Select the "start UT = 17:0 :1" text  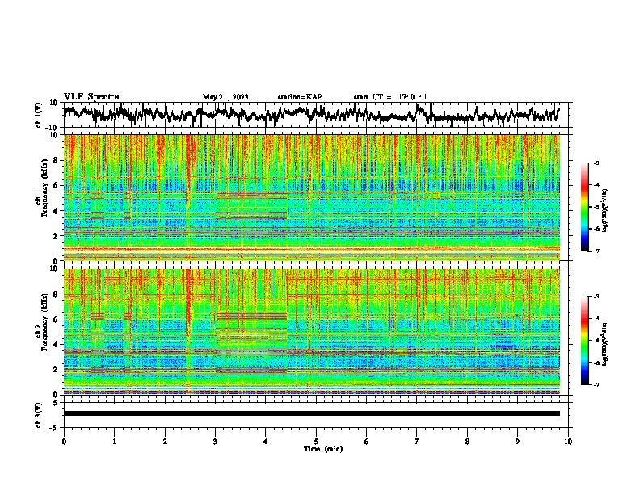point(390,97)
